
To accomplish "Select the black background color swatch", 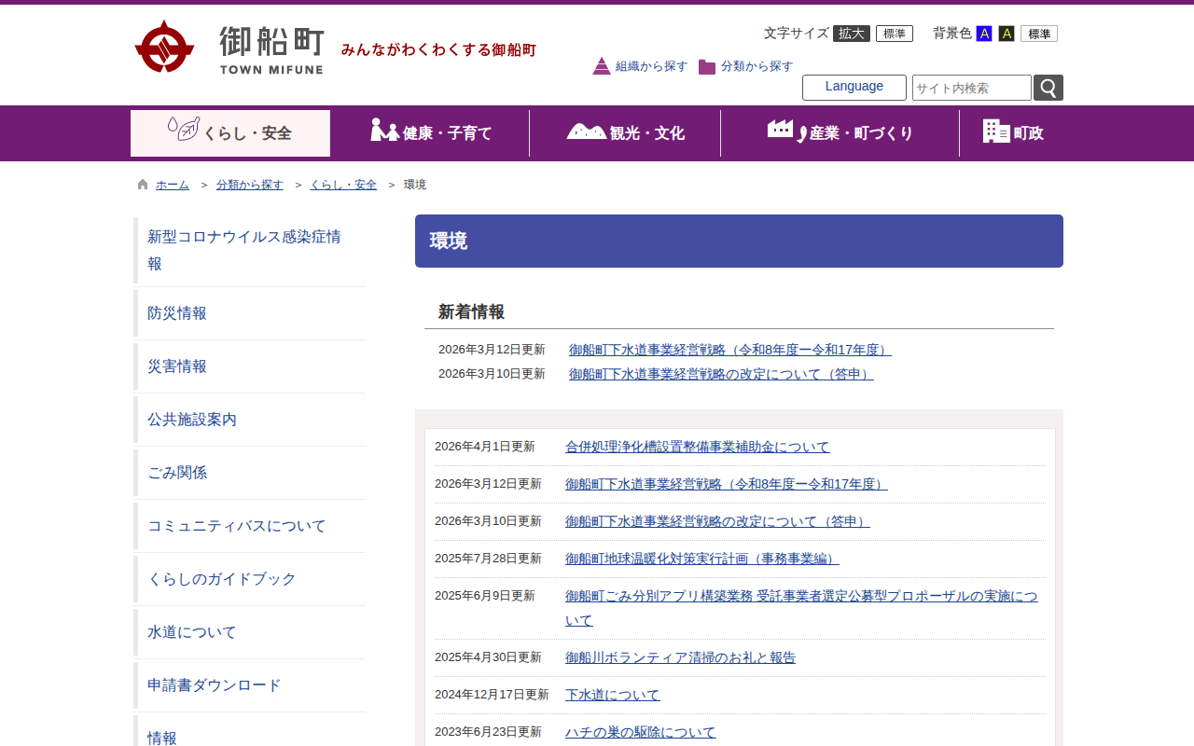I will tap(1007, 34).
